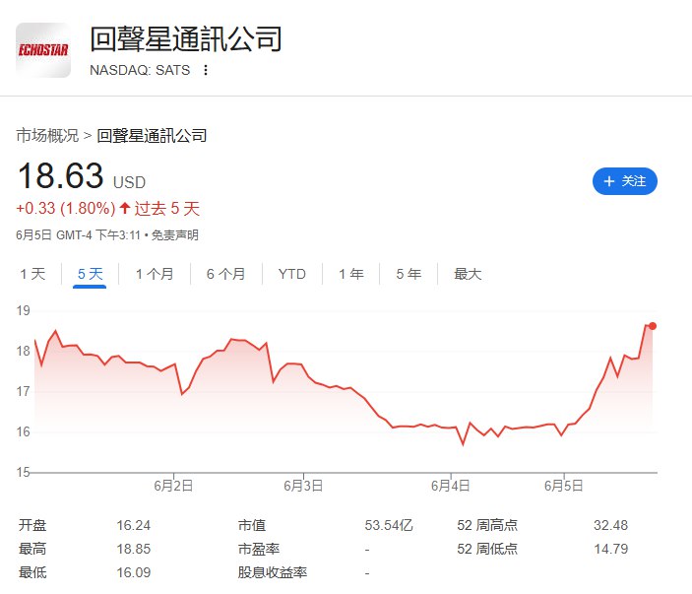Click the 最高 value 18.85

[x=133, y=549]
